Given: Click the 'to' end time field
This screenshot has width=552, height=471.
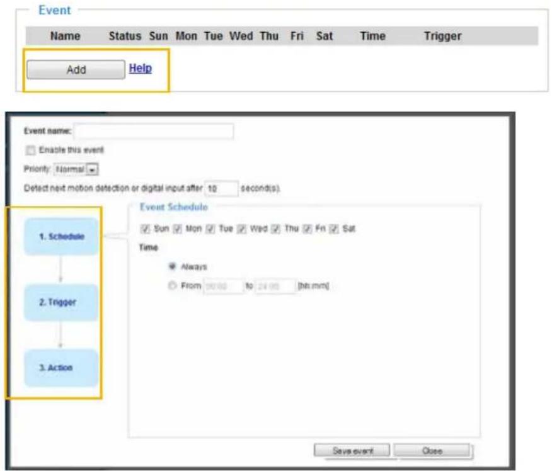Looking at the screenshot, I should pos(275,286).
